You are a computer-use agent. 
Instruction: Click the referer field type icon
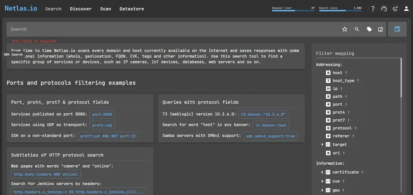pyautogui.click(x=328, y=136)
